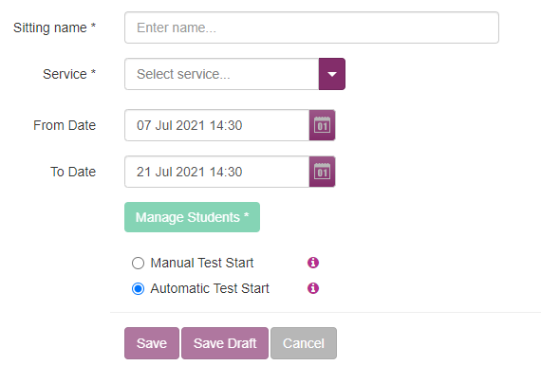Open Manage Students
The width and height of the screenshot is (541, 384).
(x=192, y=217)
